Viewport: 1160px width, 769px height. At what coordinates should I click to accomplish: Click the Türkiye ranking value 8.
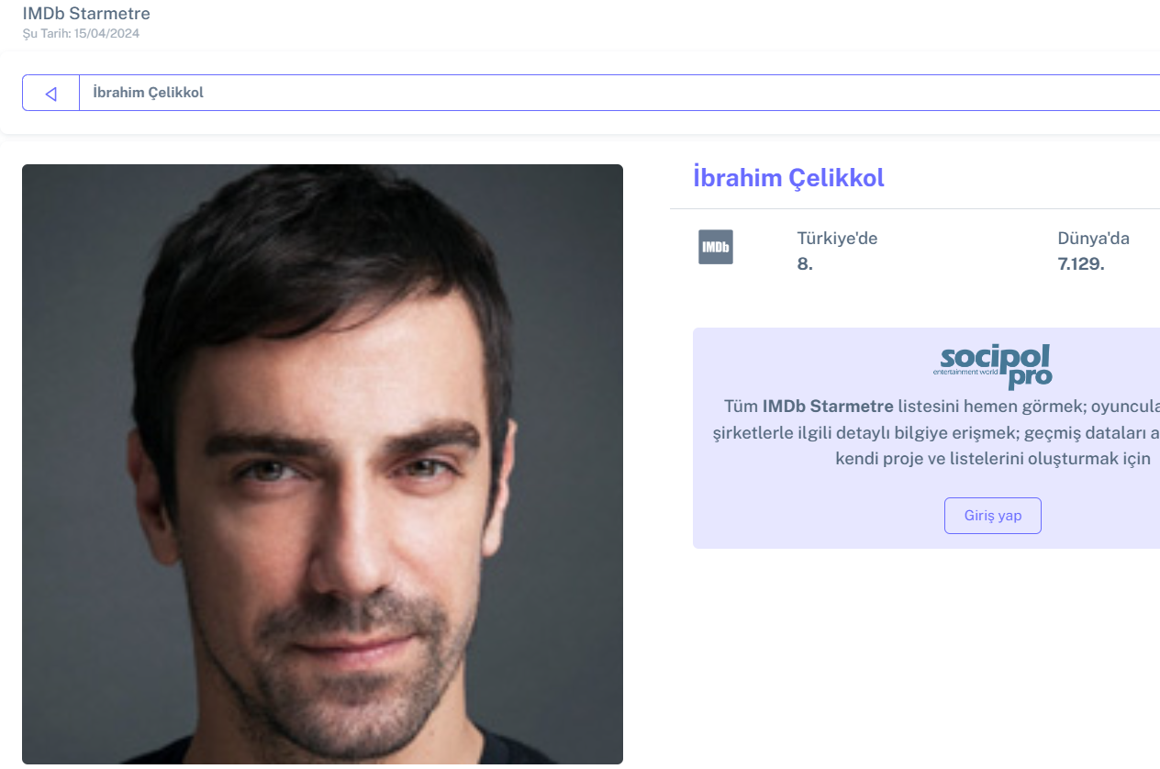[805, 264]
